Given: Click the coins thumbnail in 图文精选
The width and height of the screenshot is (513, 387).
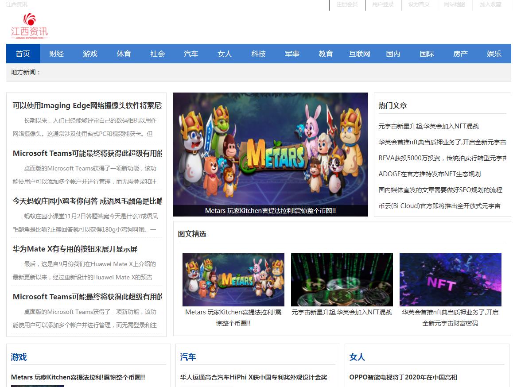Looking at the screenshot, I should (x=342, y=280).
